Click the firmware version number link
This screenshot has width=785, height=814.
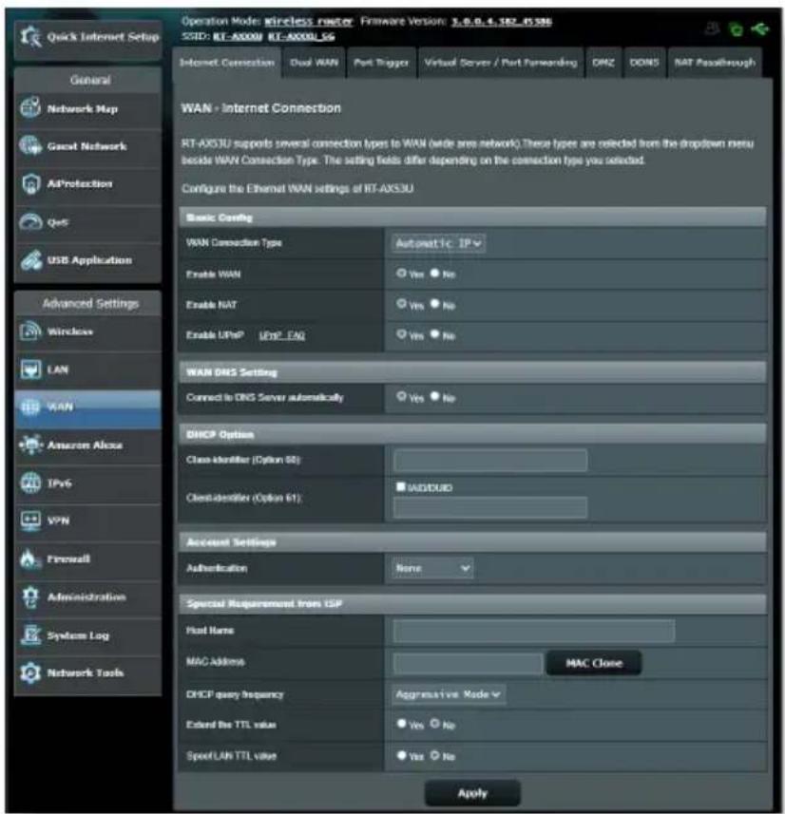pos(502,21)
